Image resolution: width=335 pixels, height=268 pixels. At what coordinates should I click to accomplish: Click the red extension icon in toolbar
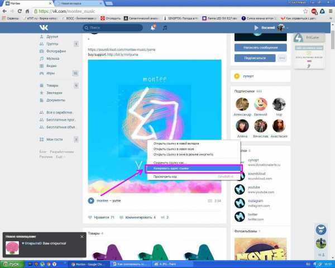[314, 11]
